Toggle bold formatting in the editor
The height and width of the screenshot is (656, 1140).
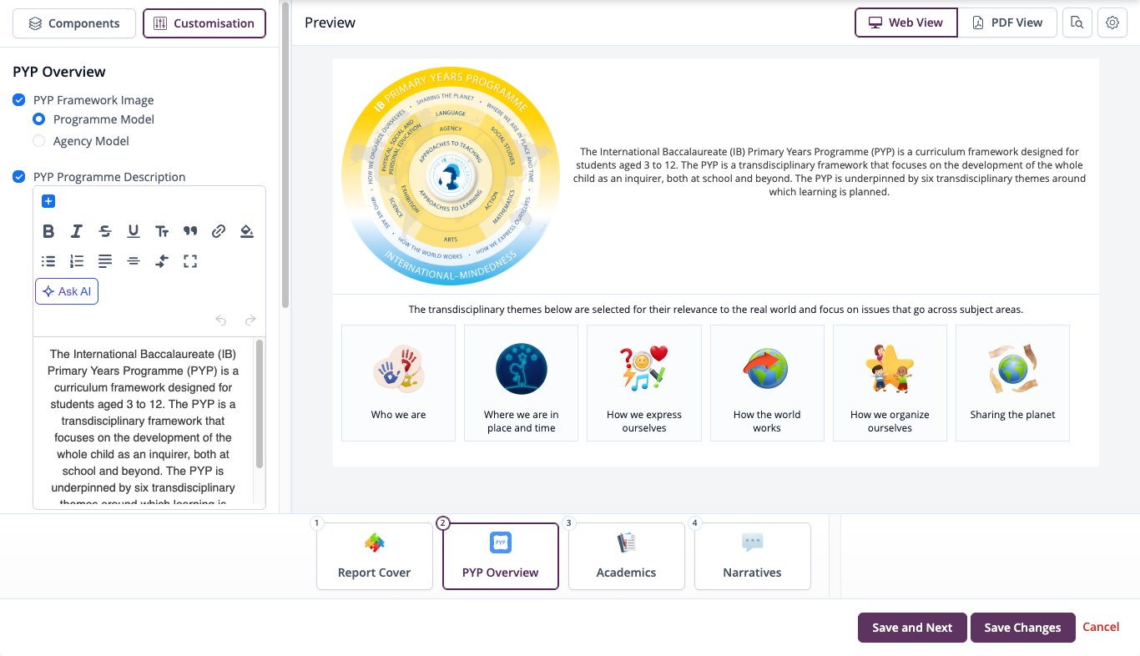coord(48,231)
